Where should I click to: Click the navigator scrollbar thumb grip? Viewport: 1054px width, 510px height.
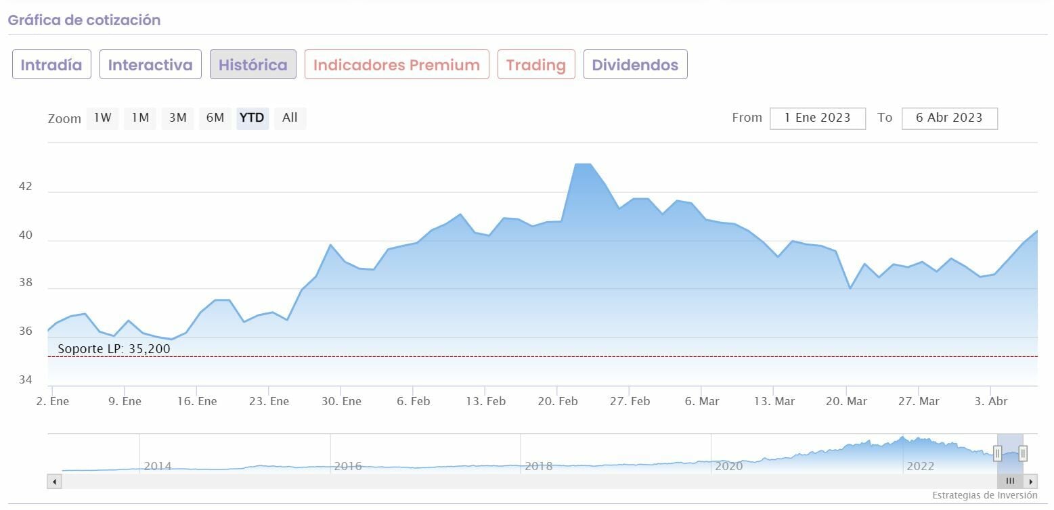1010,482
